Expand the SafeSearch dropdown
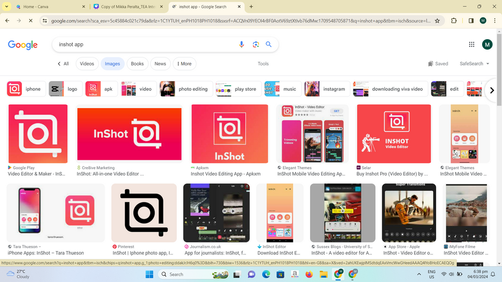This screenshot has width=502, height=282. click(x=474, y=64)
